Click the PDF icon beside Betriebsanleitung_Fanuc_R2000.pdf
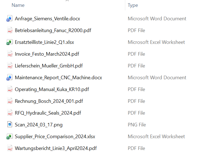 (10, 30)
